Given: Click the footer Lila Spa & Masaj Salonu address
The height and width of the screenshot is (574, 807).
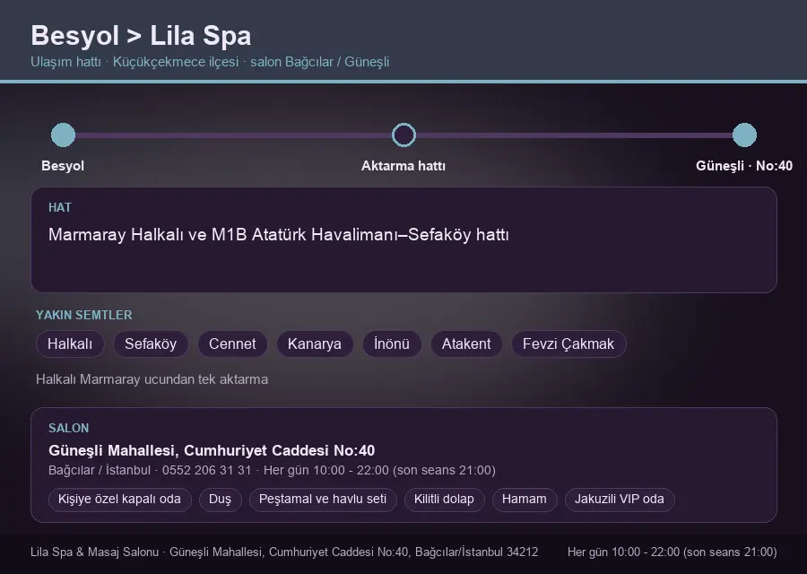Looking at the screenshot, I should click(284, 552).
